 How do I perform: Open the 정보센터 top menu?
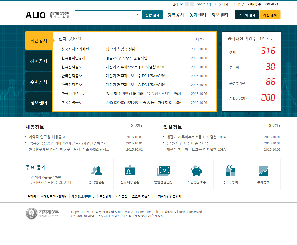point(220,15)
